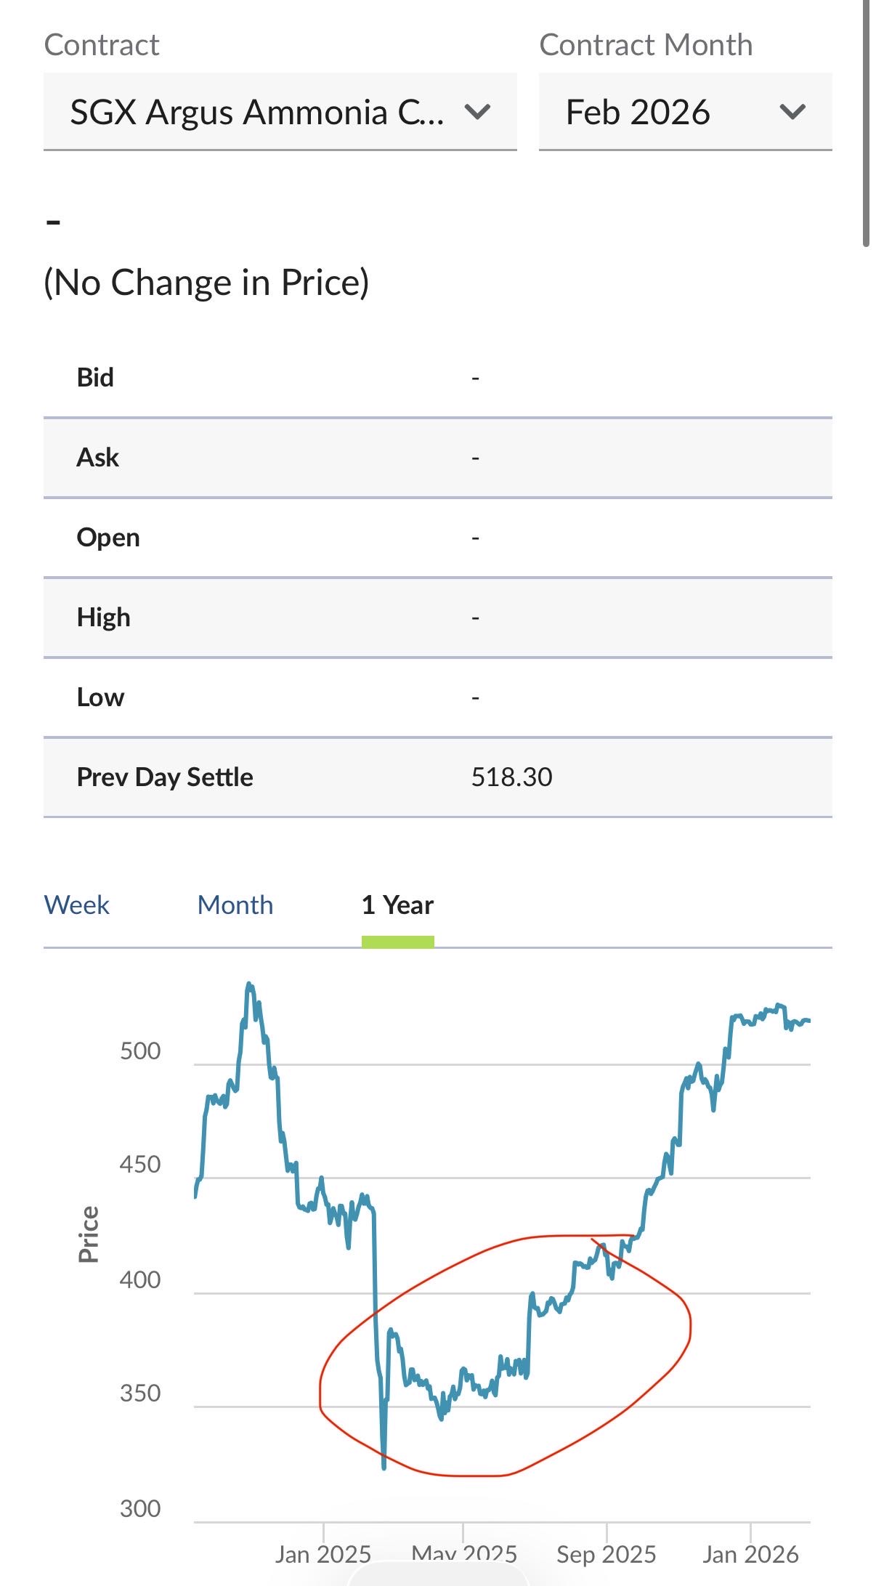Image resolution: width=876 pixels, height=1586 pixels.
Task: Click the No Change in Price text
Action: (x=206, y=283)
